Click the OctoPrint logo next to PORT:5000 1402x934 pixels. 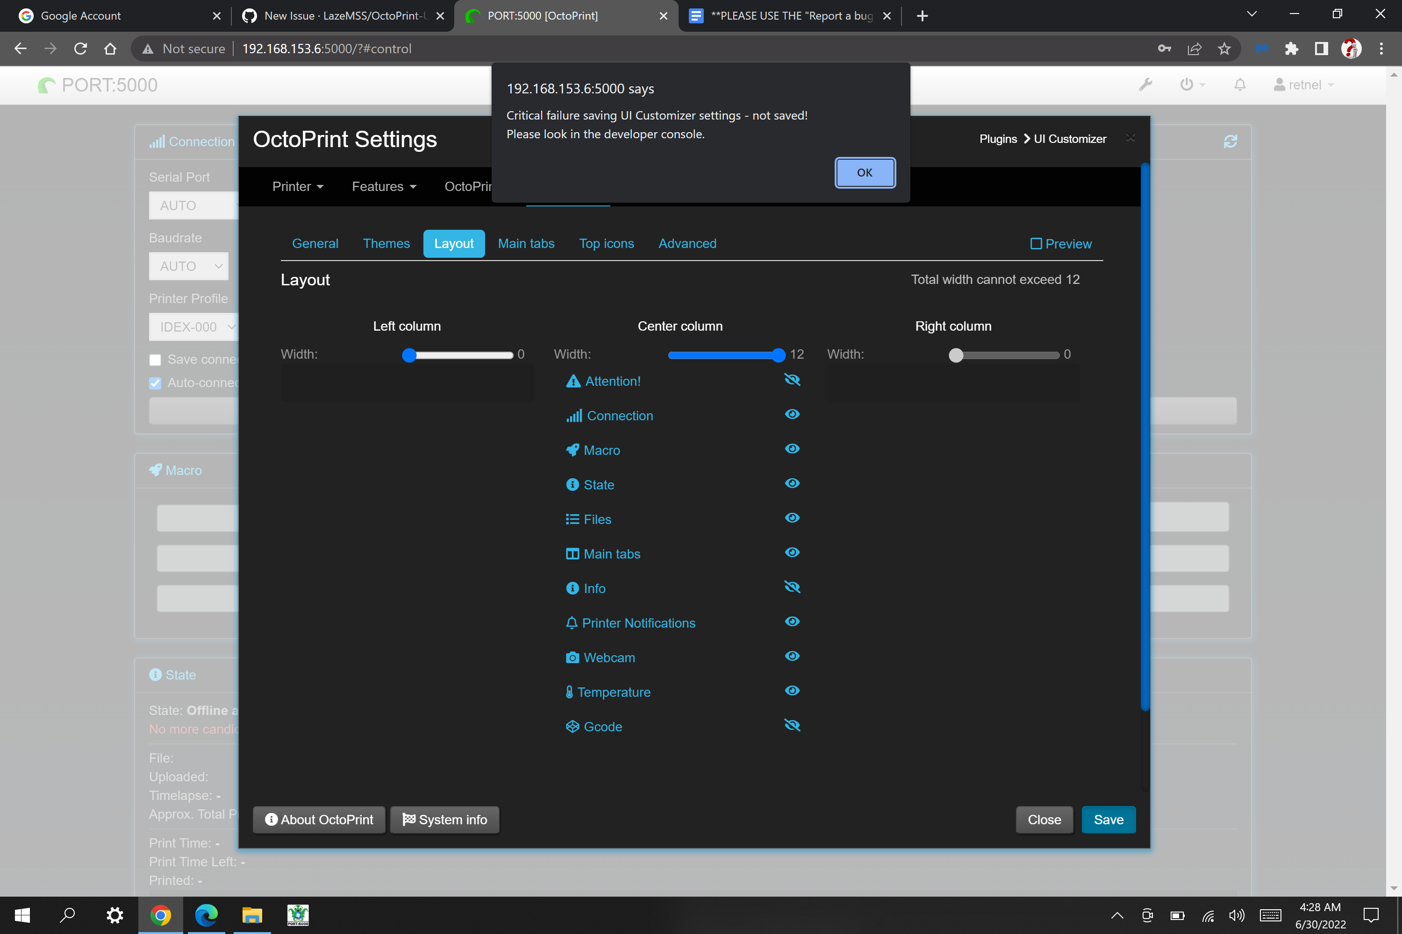[46, 85]
